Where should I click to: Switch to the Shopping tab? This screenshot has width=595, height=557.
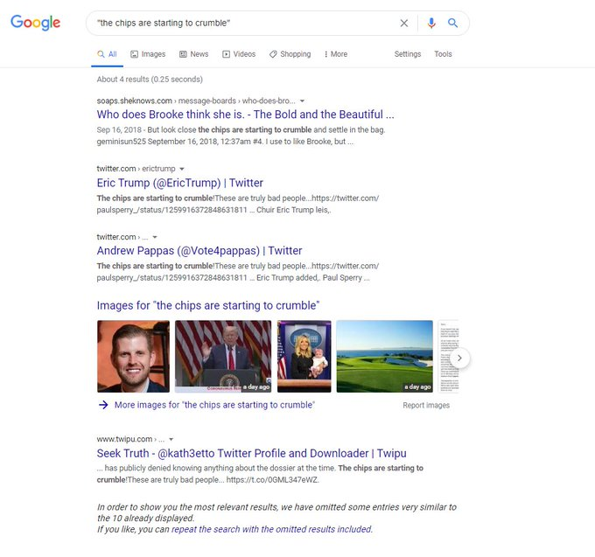pos(290,54)
